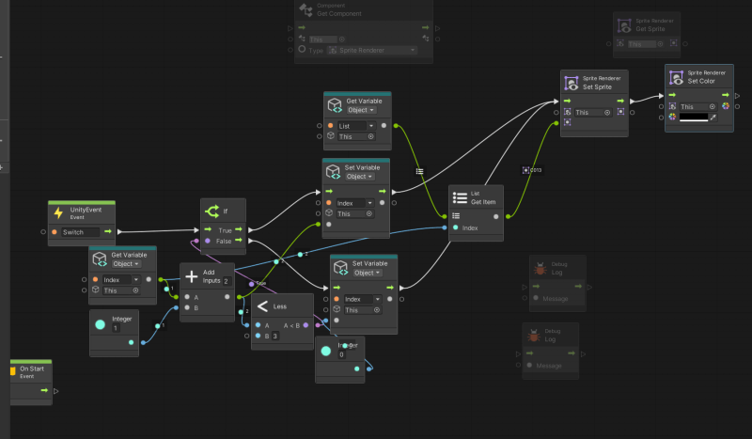Open the Sprite Renderer type dropdown
Screen dimensions: 752x439
(372, 51)
